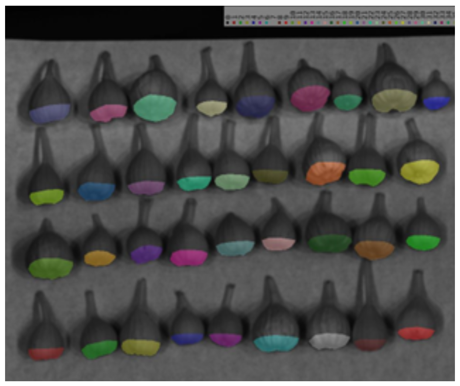Image resolution: width=460 pixels, height=386 pixels.
Task: Click the dark green mask in the third row
Action: pos(329,243)
